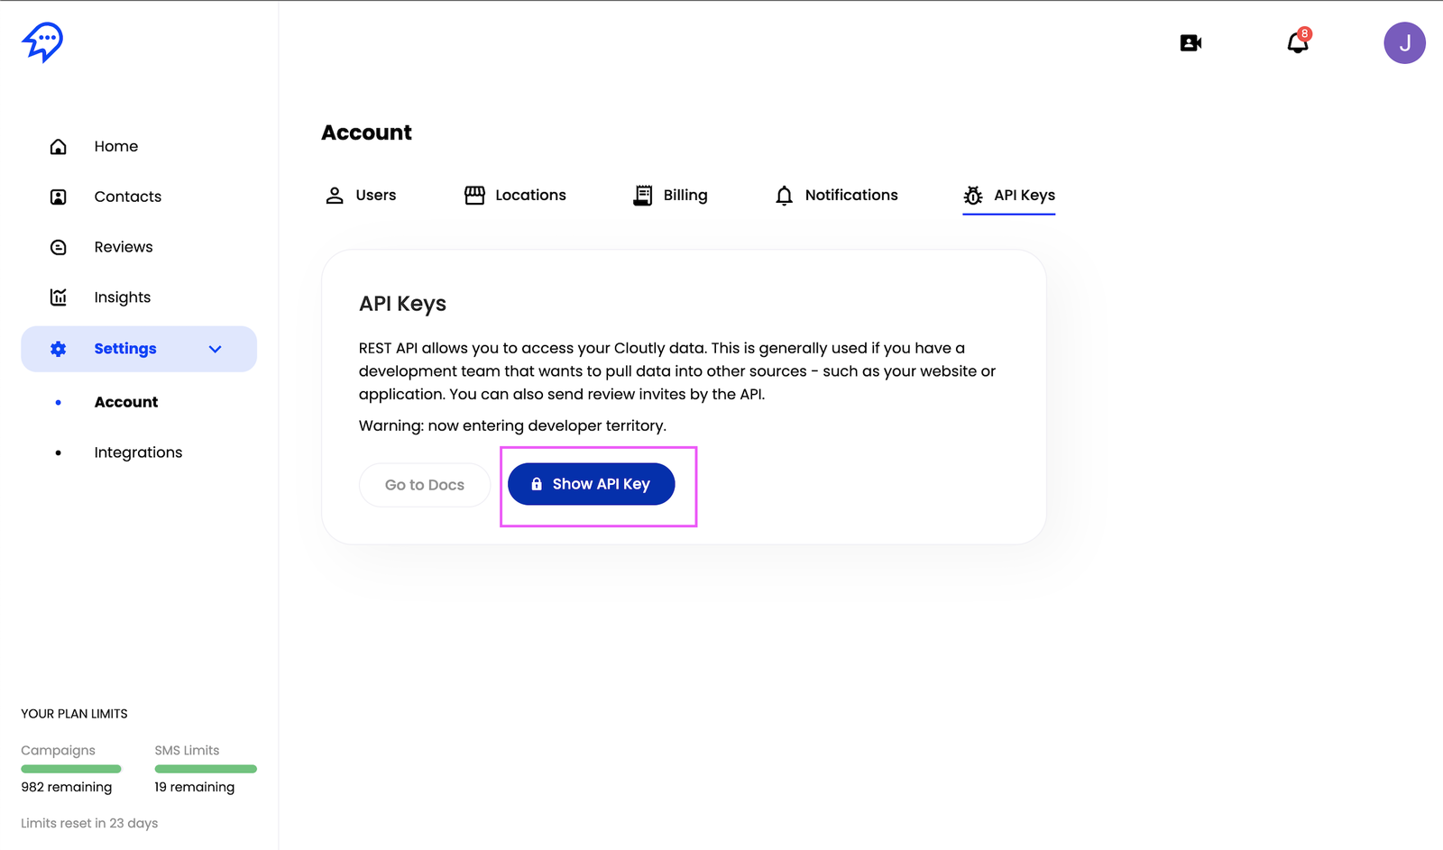The width and height of the screenshot is (1443, 850).
Task: Select the Account submenu item
Action: pos(126,402)
